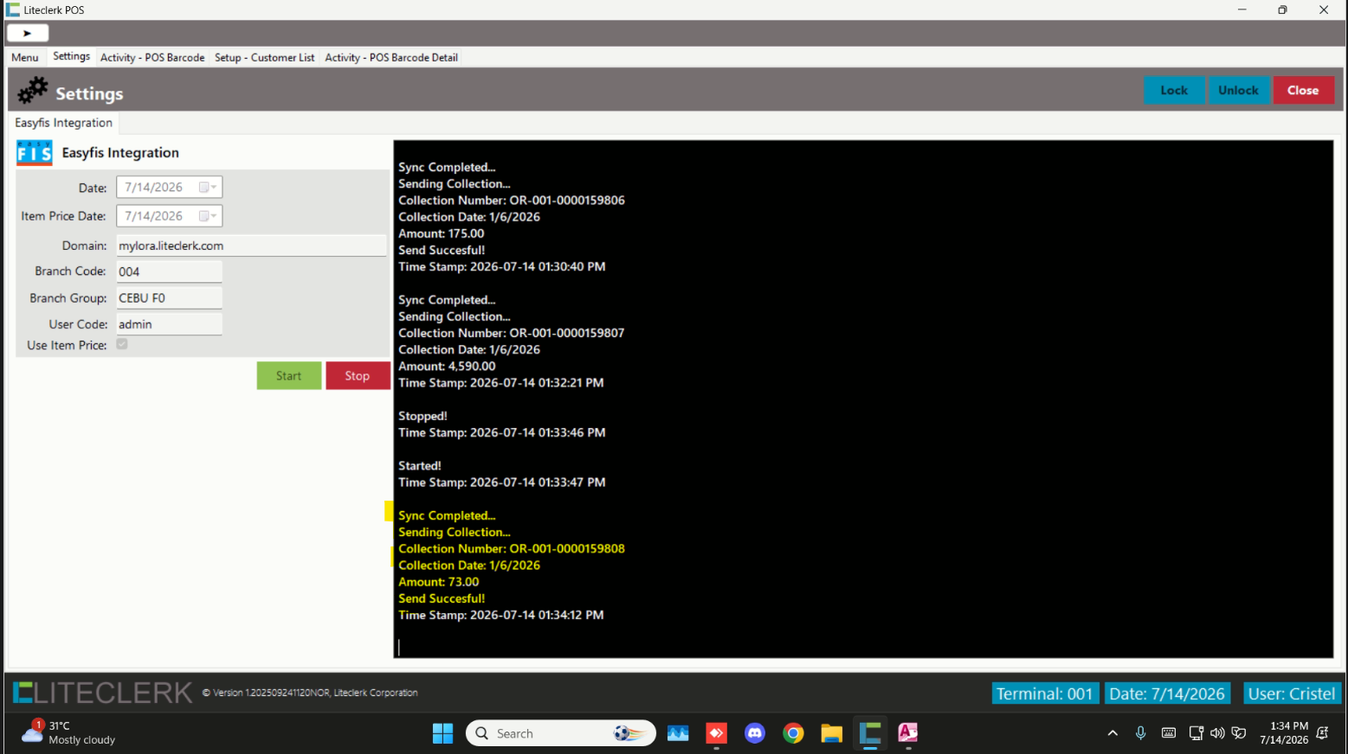This screenshot has width=1348, height=754.
Task: Click the Branch Code input field
Action: coord(170,272)
